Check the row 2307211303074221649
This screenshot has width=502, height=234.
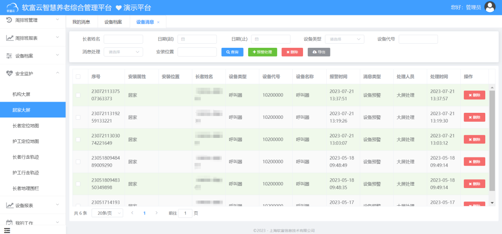(78, 139)
